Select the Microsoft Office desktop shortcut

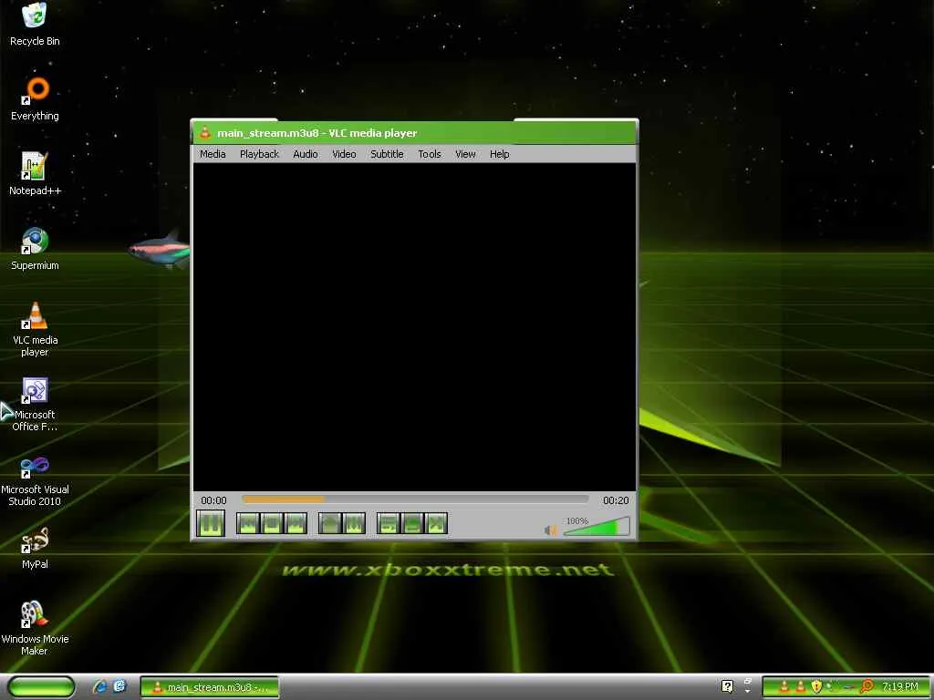click(x=35, y=404)
